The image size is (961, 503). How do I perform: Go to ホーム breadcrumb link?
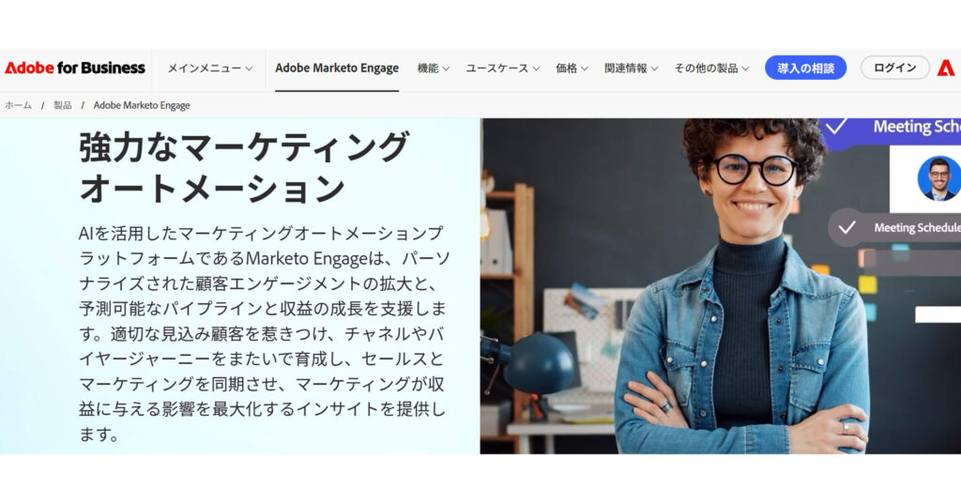point(19,105)
